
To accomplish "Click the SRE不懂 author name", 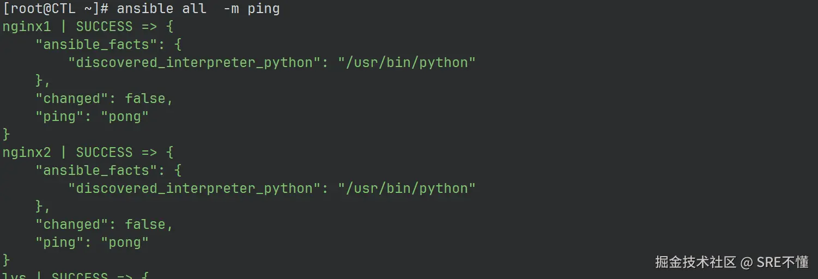I will pyautogui.click(x=782, y=262).
